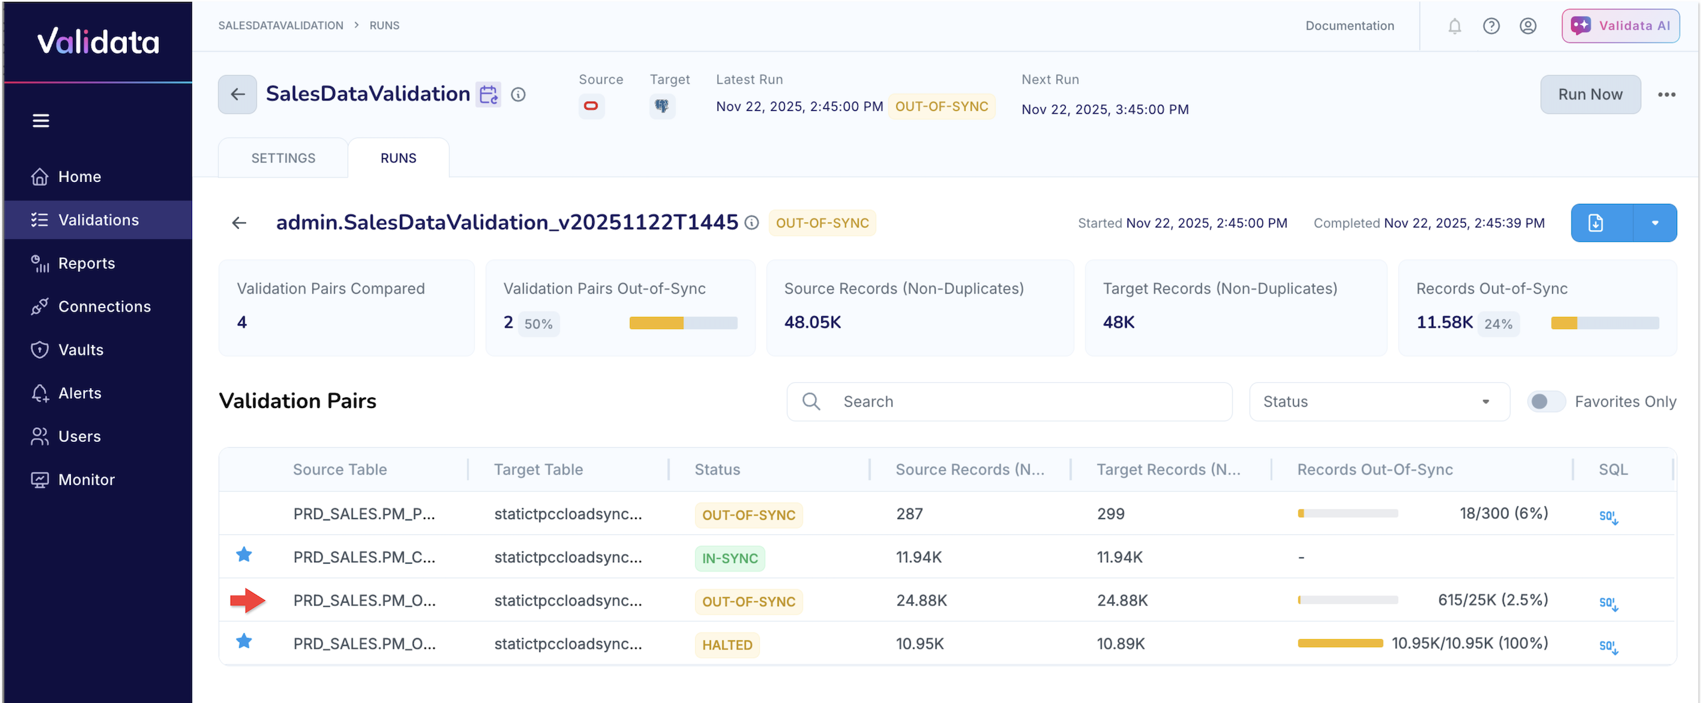Click the Oracle source connection icon
This screenshot has width=1701, height=703.
coord(591,106)
